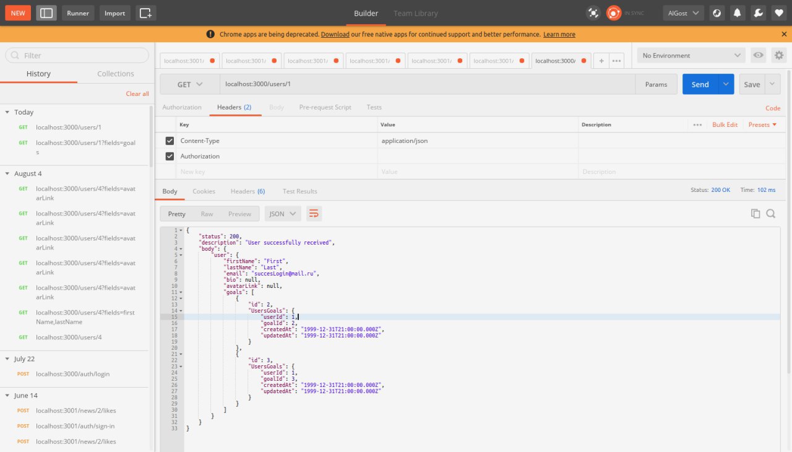Screen dimensions: 792x452
Task: Open the No Environment dropdown
Action: click(x=691, y=55)
